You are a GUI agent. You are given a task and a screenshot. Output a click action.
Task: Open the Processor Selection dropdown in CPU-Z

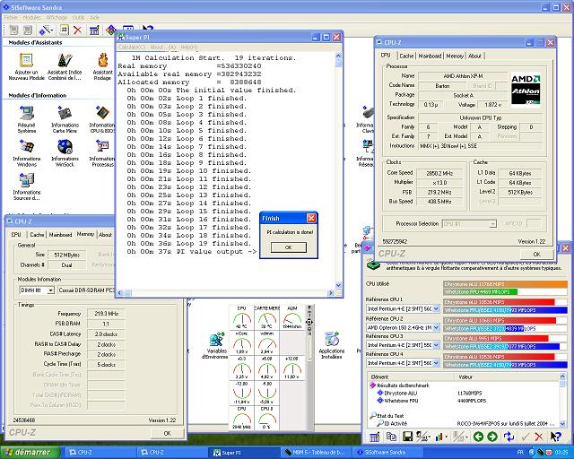click(x=492, y=223)
